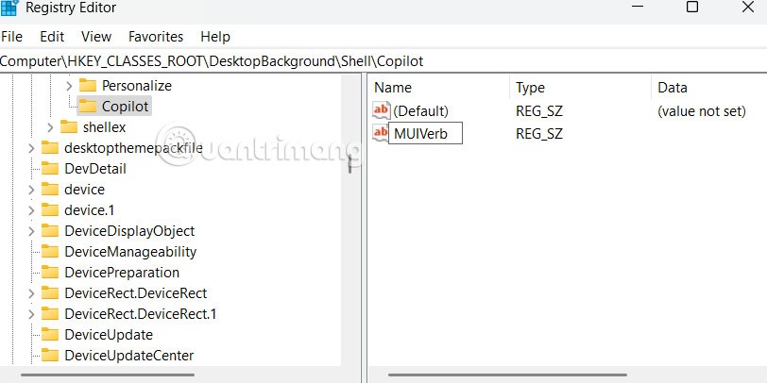The width and height of the screenshot is (767, 383).
Task: Click the DeviceUpdateCenter folder icon
Action: (x=50, y=355)
